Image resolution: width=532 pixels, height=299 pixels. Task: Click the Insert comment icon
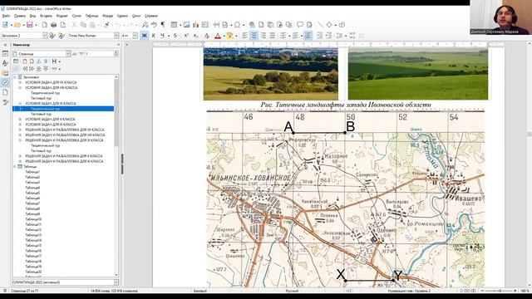[x=300, y=25]
